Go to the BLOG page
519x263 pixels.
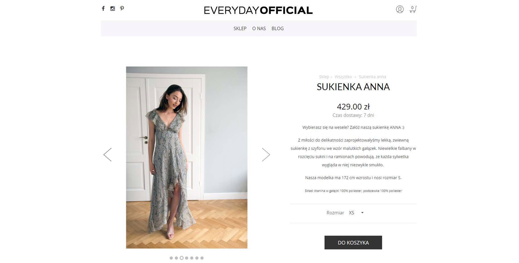pyautogui.click(x=278, y=28)
